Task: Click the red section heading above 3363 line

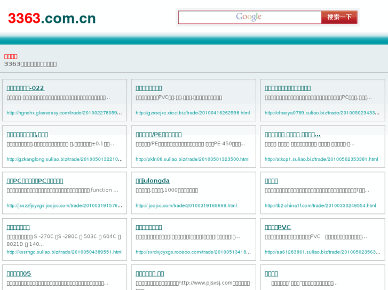Action: (x=11, y=56)
